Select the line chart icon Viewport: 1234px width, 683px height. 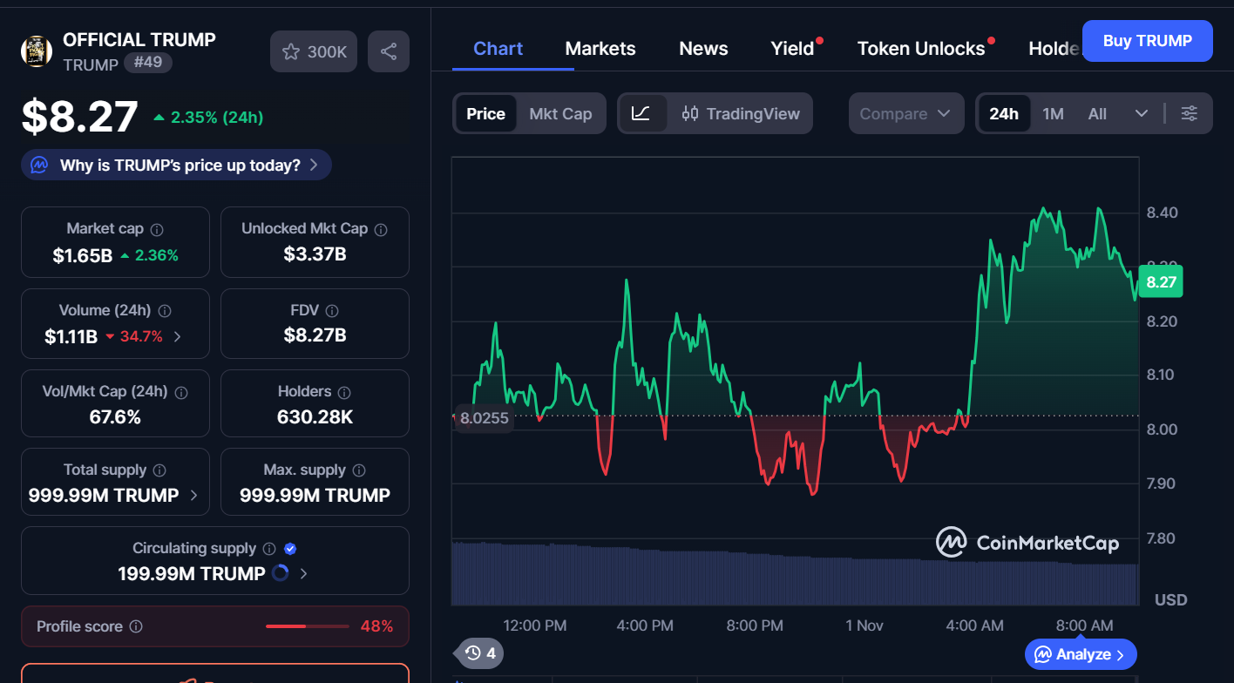(x=641, y=113)
